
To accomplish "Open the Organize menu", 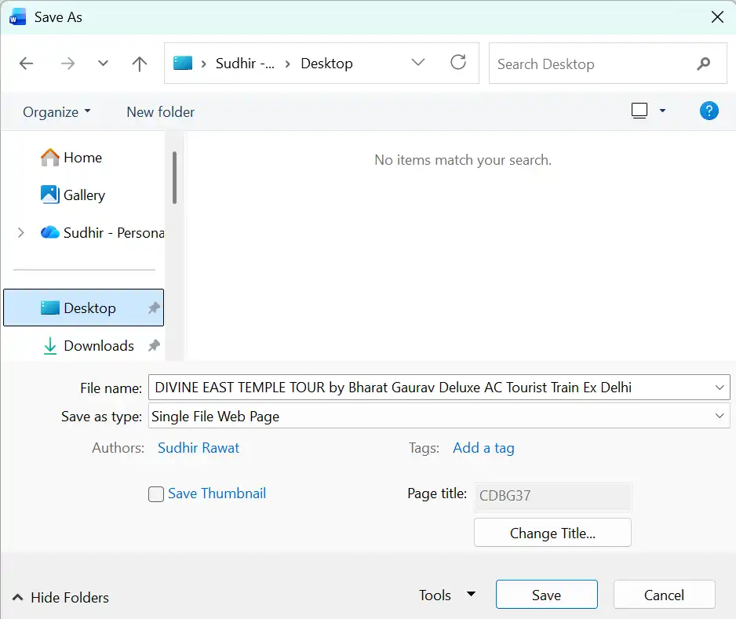I will point(56,112).
